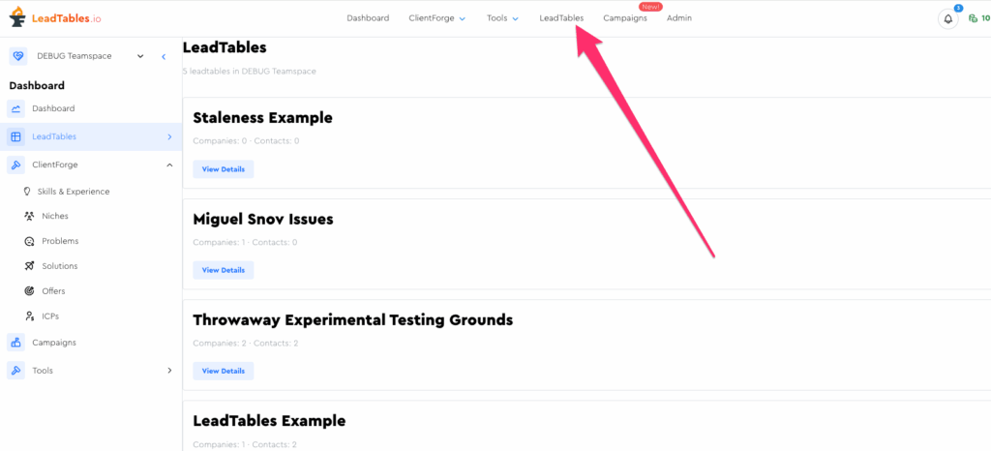Click the Campaigns sidebar icon
Image resolution: width=991 pixels, height=451 pixels.
click(x=15, y=343)
